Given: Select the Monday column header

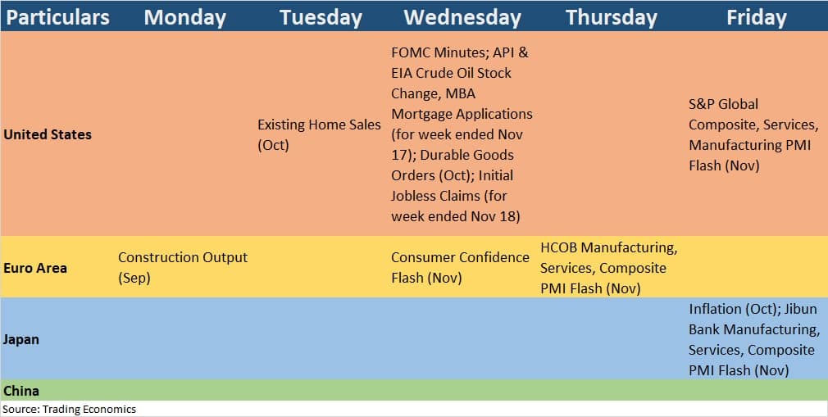Looking at the screenshot, I should coord(184,17).
